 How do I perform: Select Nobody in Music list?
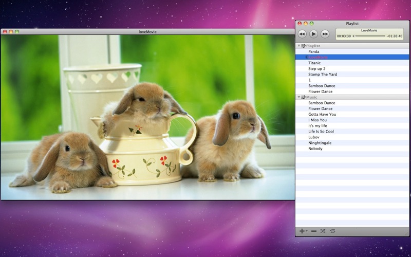315,149
